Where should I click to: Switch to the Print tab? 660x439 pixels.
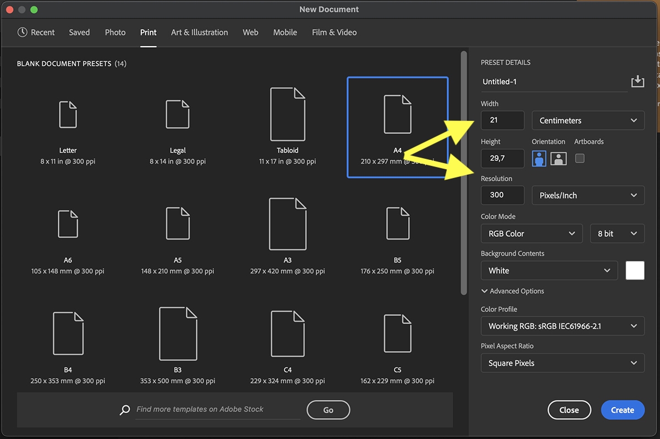point(148,32)
